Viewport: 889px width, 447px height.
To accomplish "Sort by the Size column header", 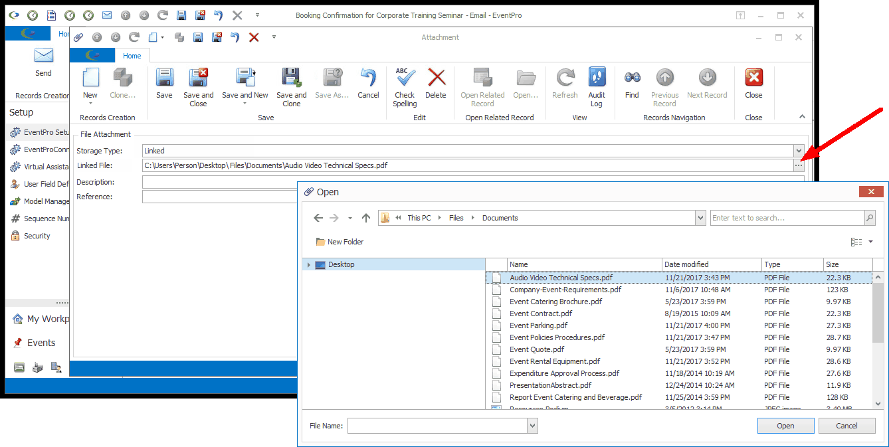I will click(x=848, y=264).
